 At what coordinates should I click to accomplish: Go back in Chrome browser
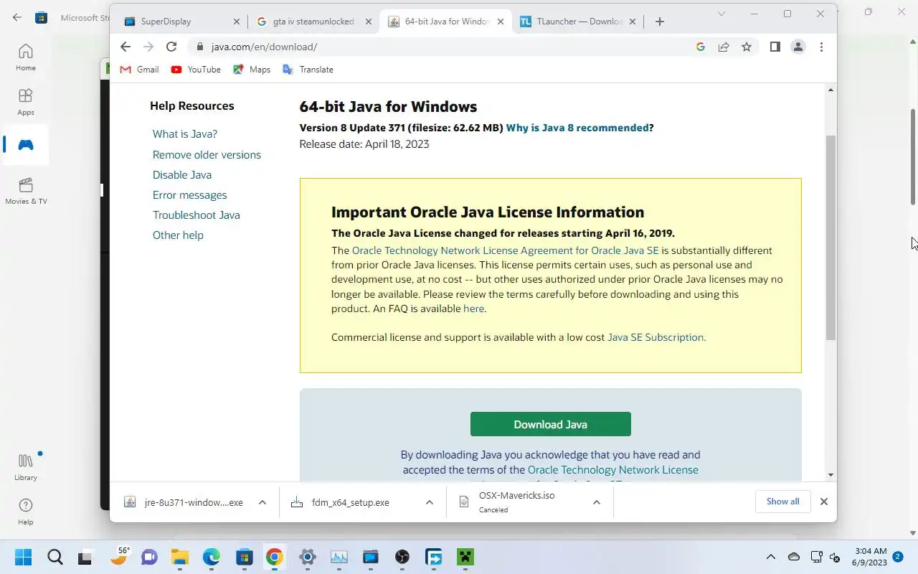[x=126, y=47]
